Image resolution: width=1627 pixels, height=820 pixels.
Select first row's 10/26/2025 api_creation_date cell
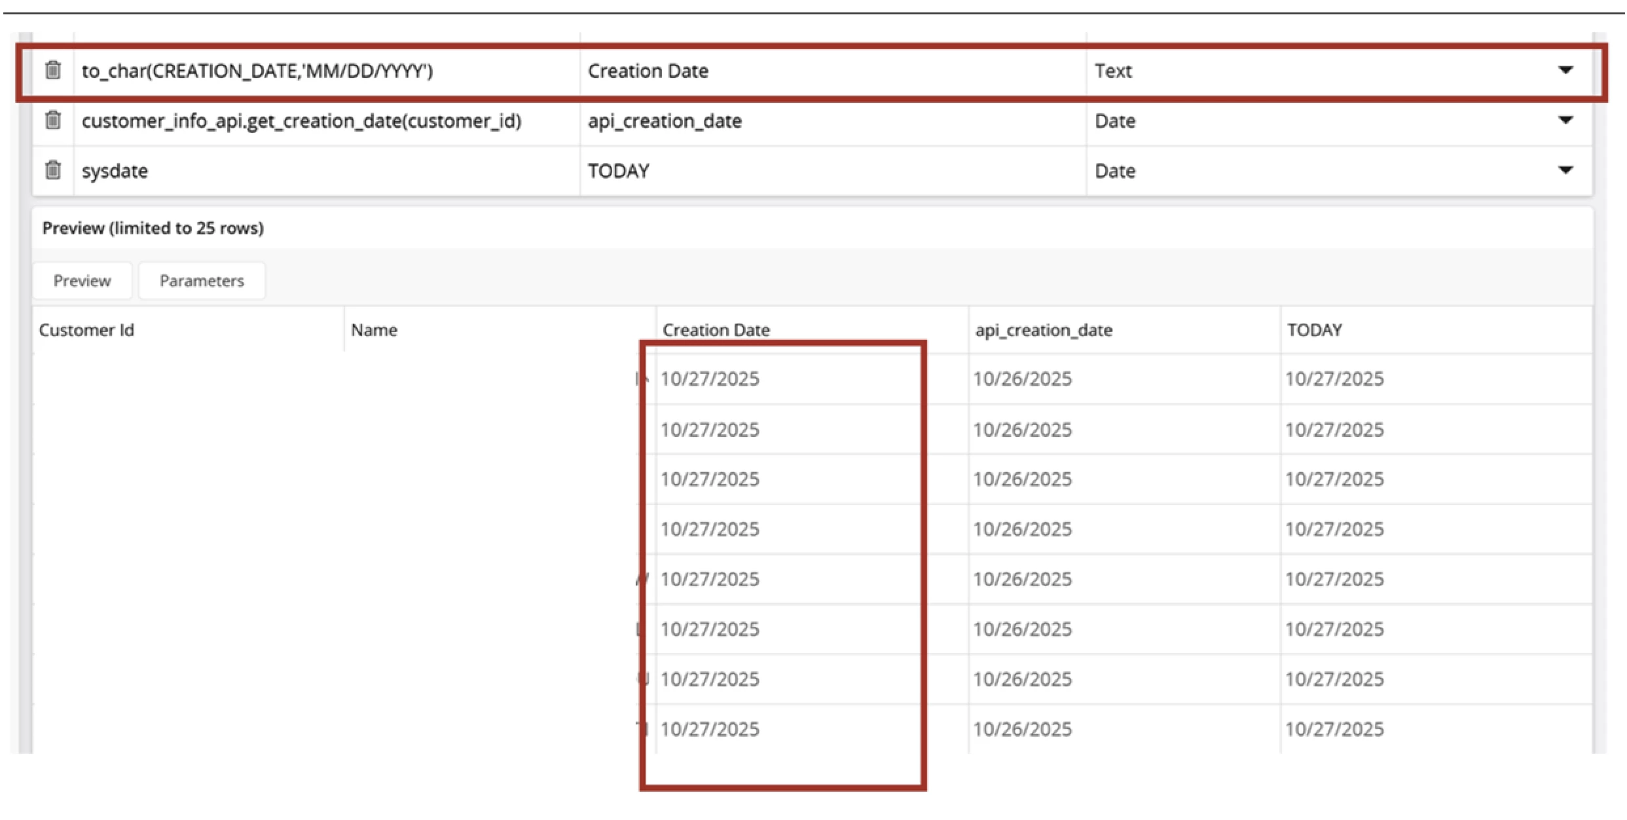point(1022,379)
